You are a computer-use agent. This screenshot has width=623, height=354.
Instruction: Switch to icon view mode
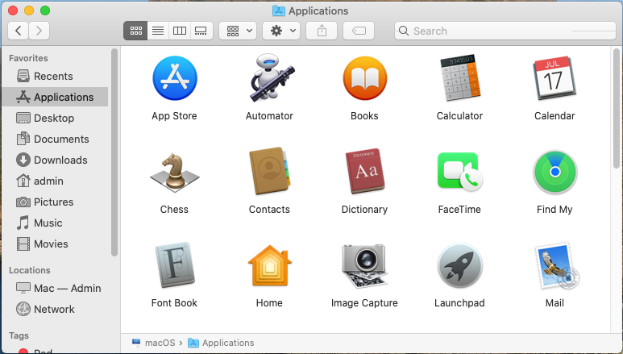click(135, 31)
